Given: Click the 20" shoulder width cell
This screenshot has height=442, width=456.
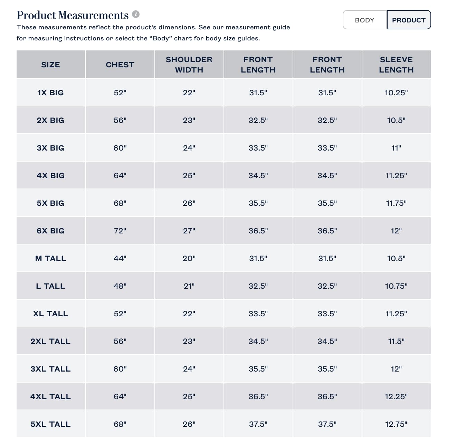Looking at the screenshot, I should (x=189, y=258).
